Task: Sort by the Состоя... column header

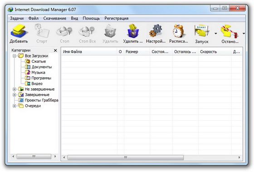Action: click(x=161, y=52)
